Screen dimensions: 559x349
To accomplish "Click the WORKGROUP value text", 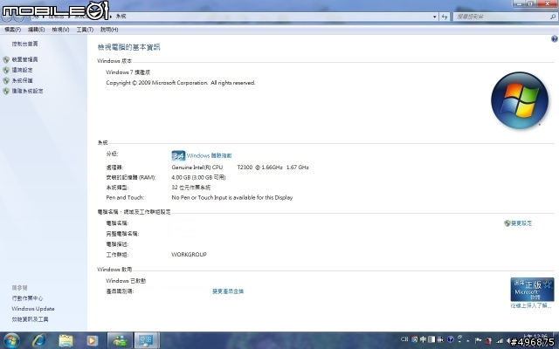I will click(189, 255).
